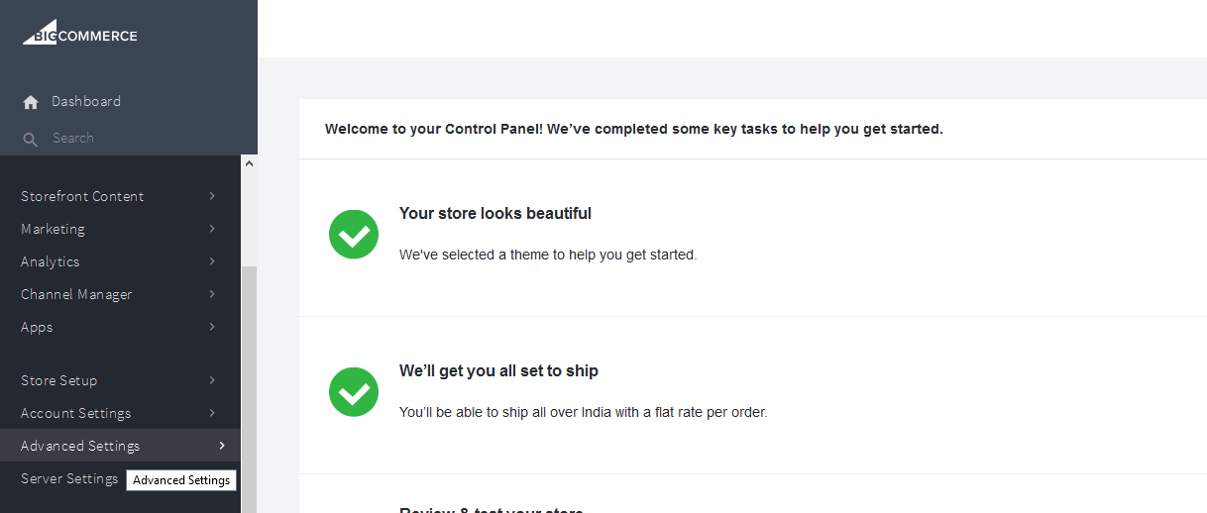Expand the Apps chevron arrow

point(212,327)
